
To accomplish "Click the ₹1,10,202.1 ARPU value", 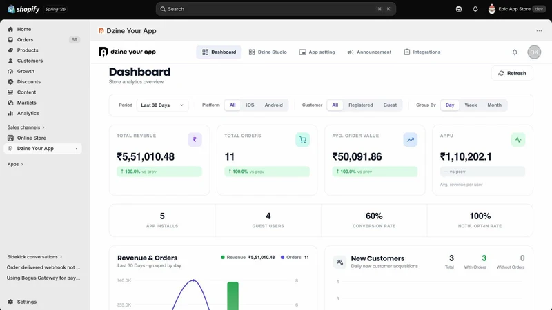I will (x=466, y=157).
